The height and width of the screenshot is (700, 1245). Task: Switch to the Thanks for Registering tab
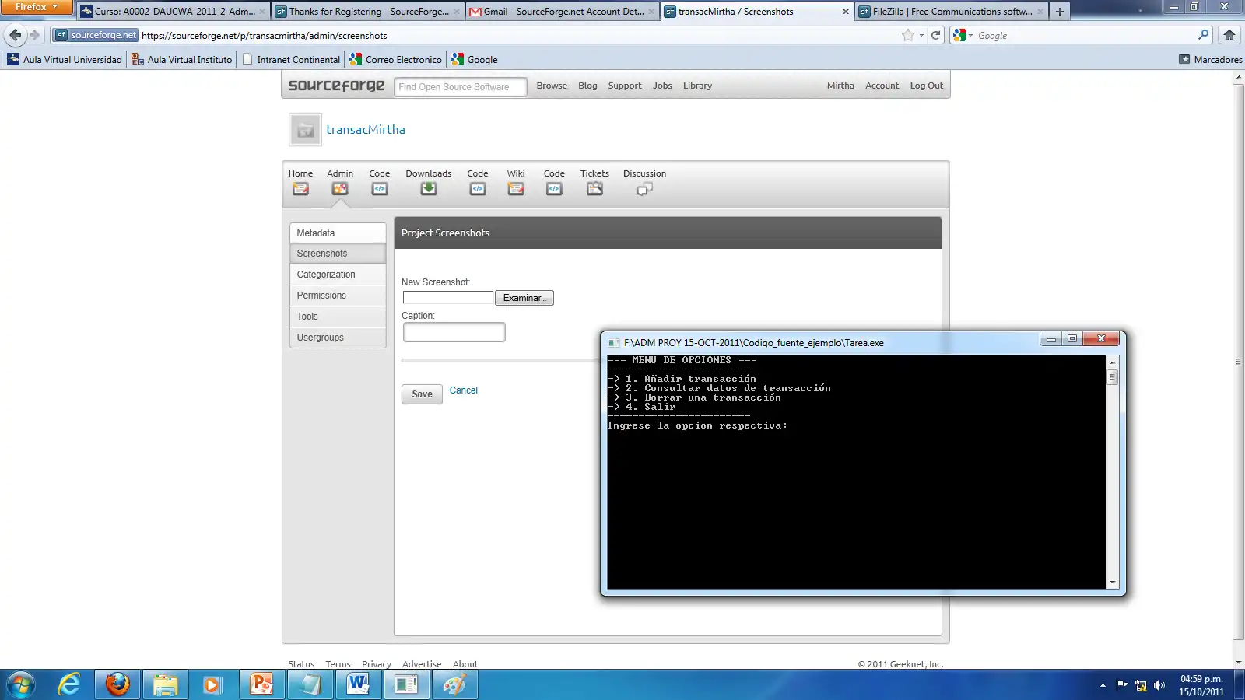click(x=368, y=12)
